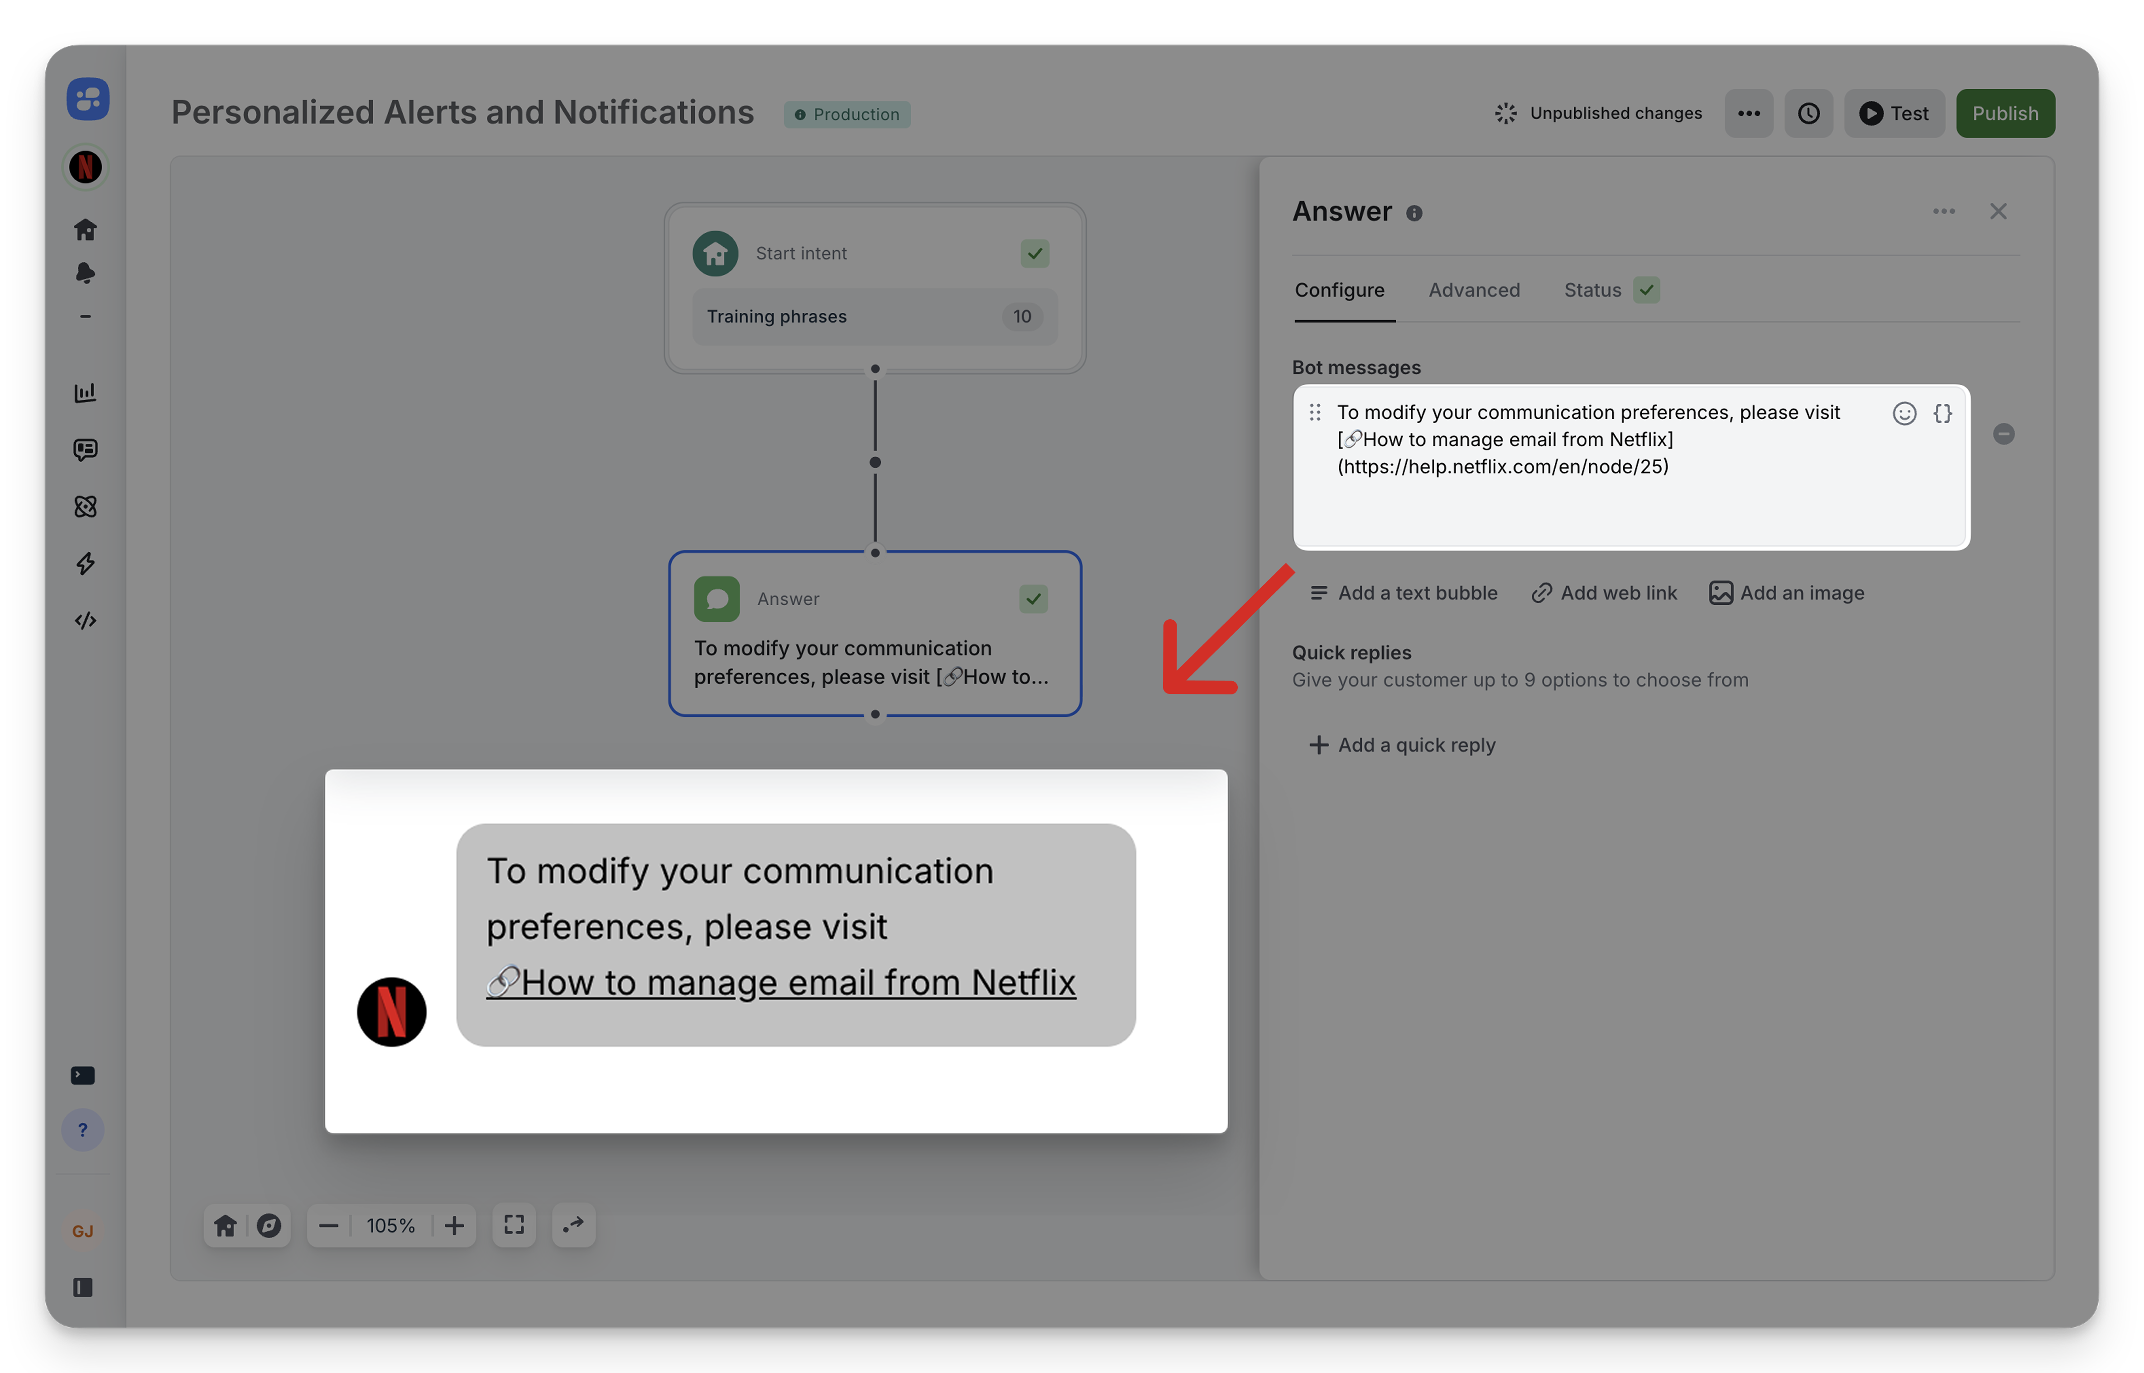Click the Start intent checkmark
The height and width of the screenshot is (1373, 2144).
[1034, 253]
